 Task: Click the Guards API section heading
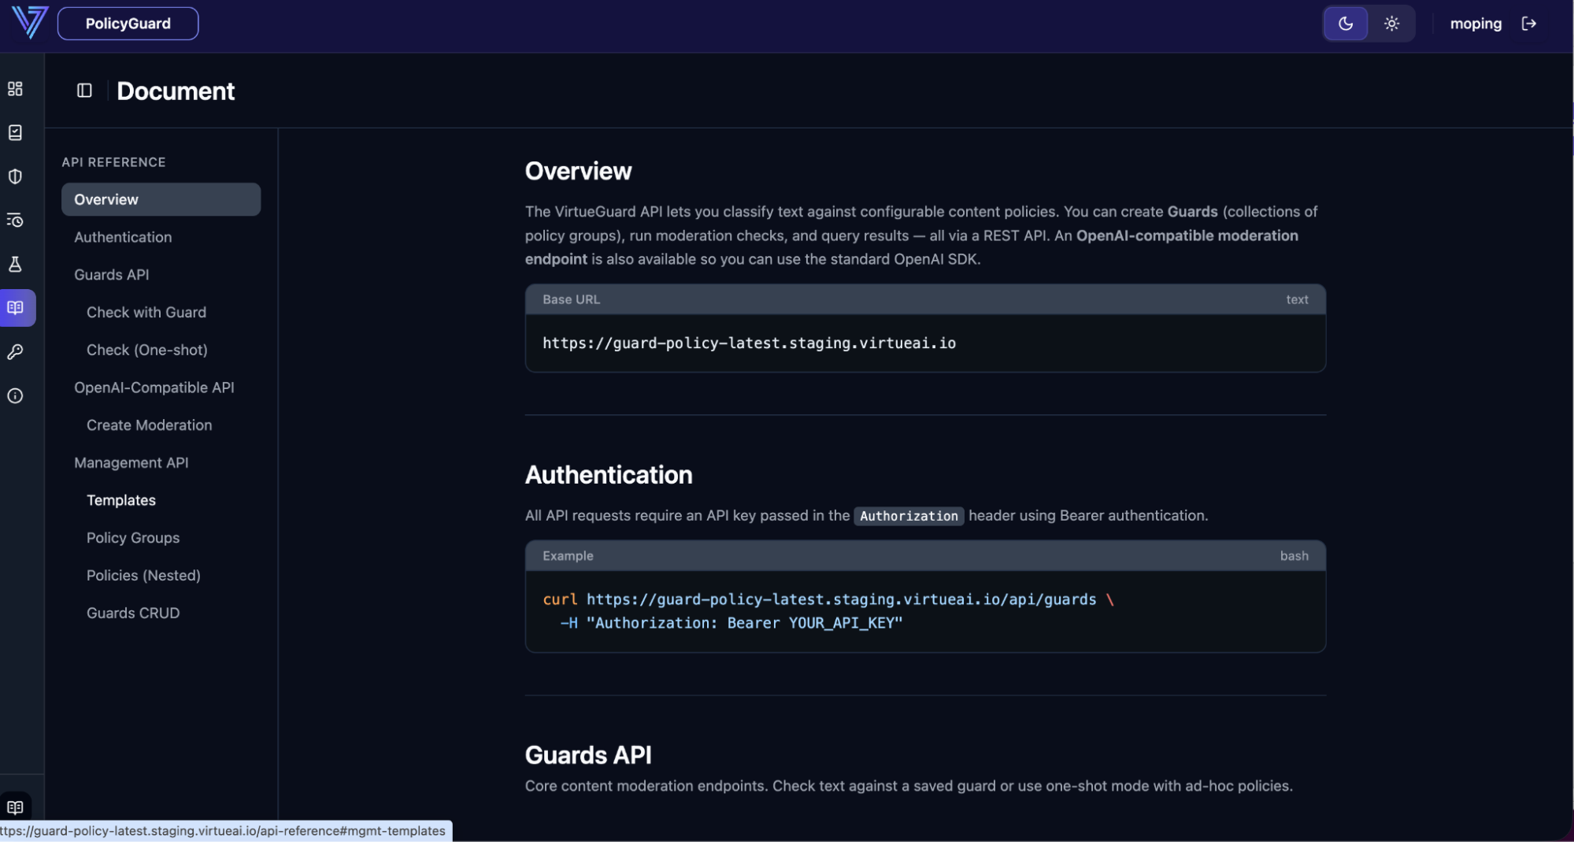[x=588, y=755]
